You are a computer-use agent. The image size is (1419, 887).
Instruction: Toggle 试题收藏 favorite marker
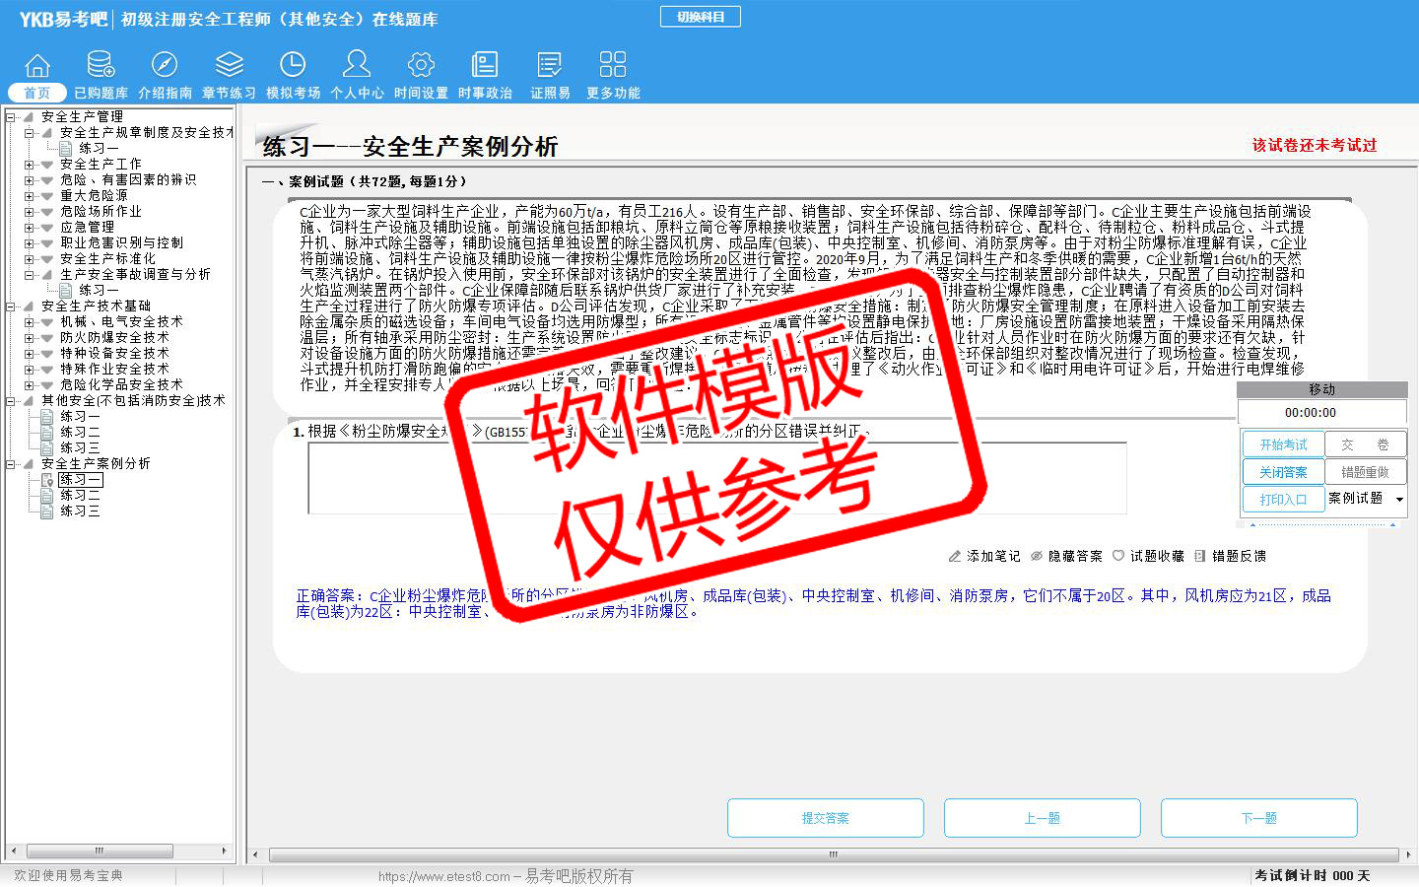(1118, 556)
